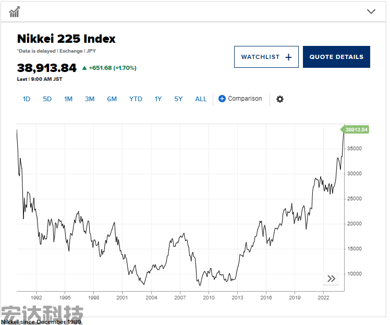Click the bar chart icon in header
This screenshot has height=325, width=390.
click(15, 12)
